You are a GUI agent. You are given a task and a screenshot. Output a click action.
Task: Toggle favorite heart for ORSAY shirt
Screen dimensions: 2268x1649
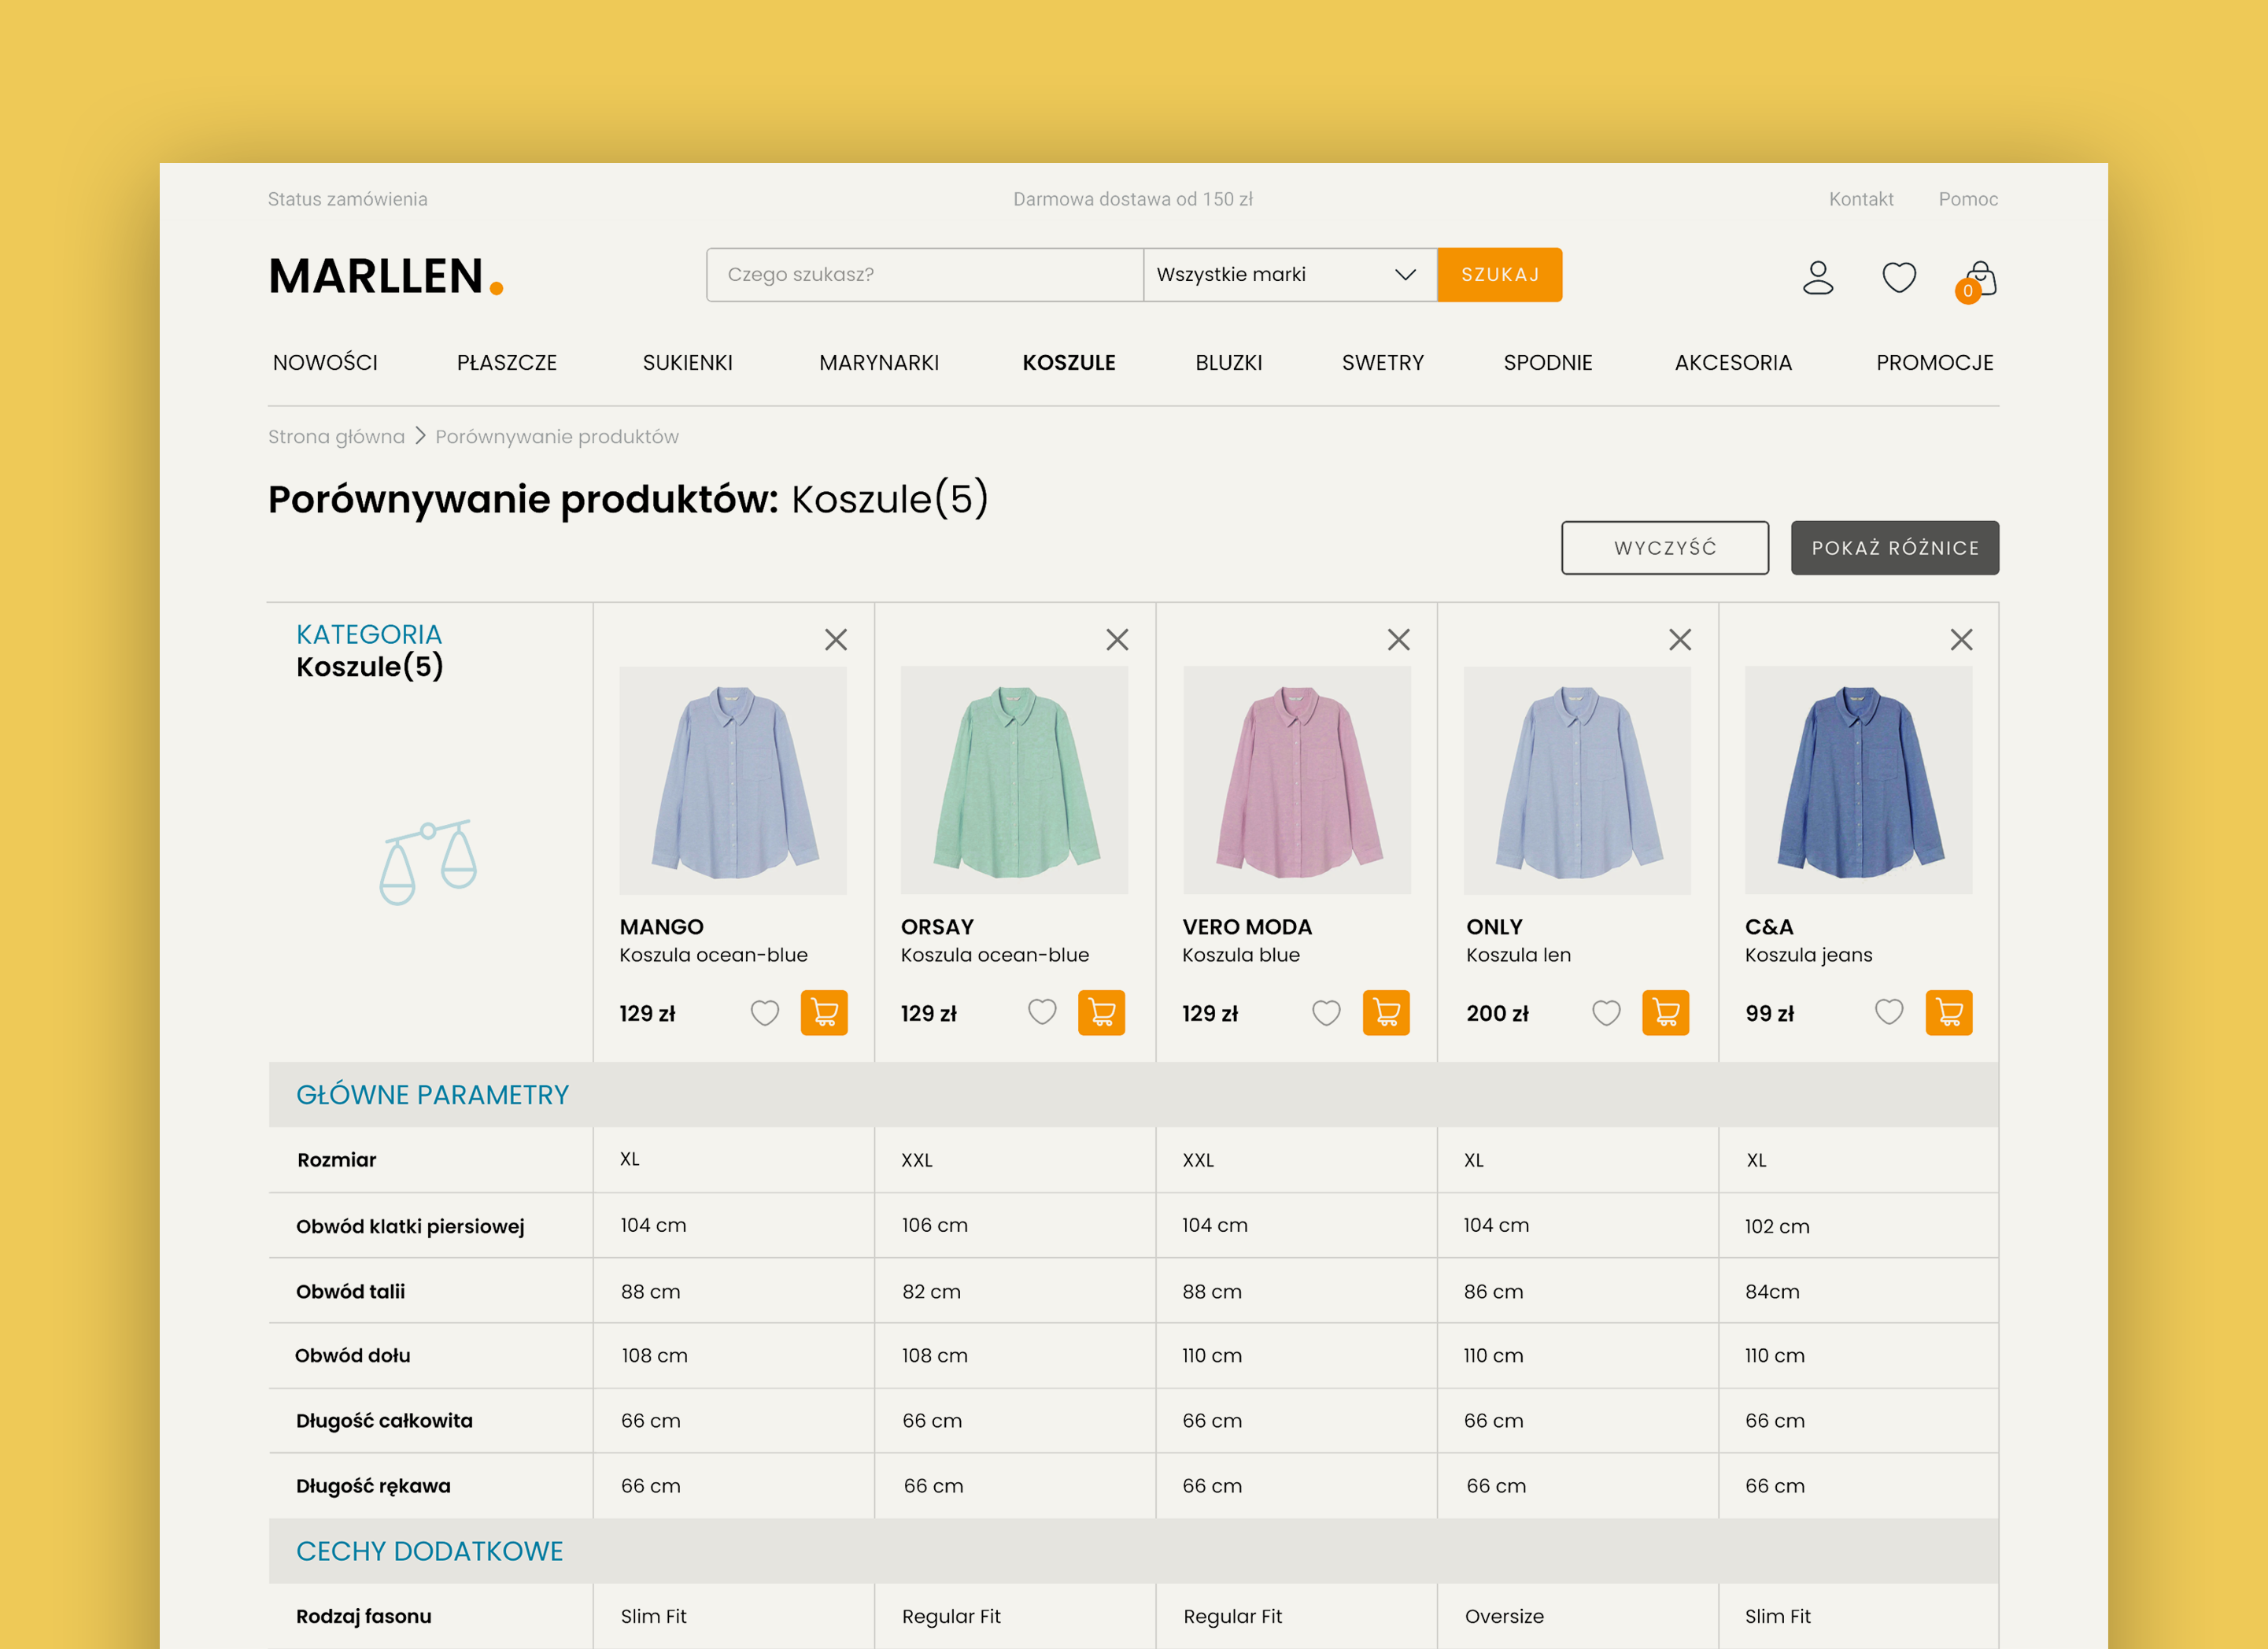(1042, 1012)
